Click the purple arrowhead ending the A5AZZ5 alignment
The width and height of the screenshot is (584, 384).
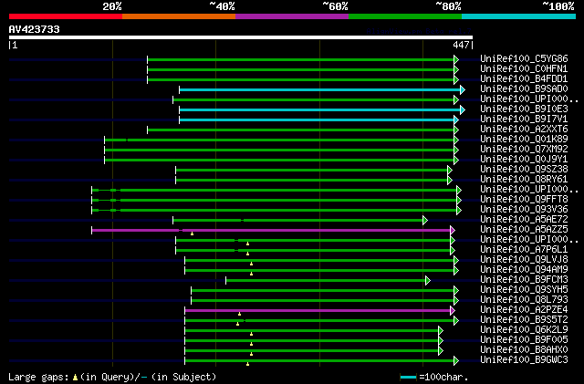[x=453, y=230]
